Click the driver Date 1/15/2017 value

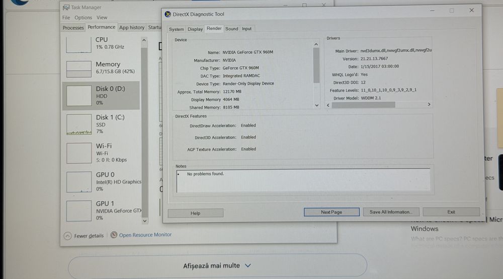coord(379,67)
